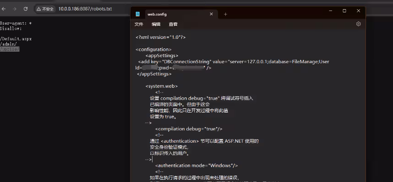This screenshot has height=182, width=393.
Task: Click the line 设置 compilation debug="true" 将调试符号插入
Action: [202, 98]
